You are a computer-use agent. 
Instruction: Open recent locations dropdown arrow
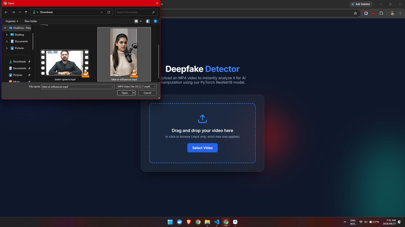(x=20, y=12)
